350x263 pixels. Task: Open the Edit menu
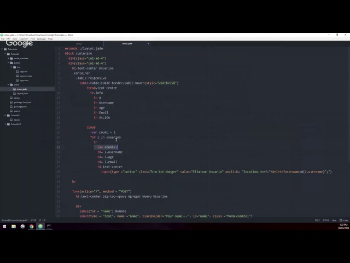click(8, 39)
